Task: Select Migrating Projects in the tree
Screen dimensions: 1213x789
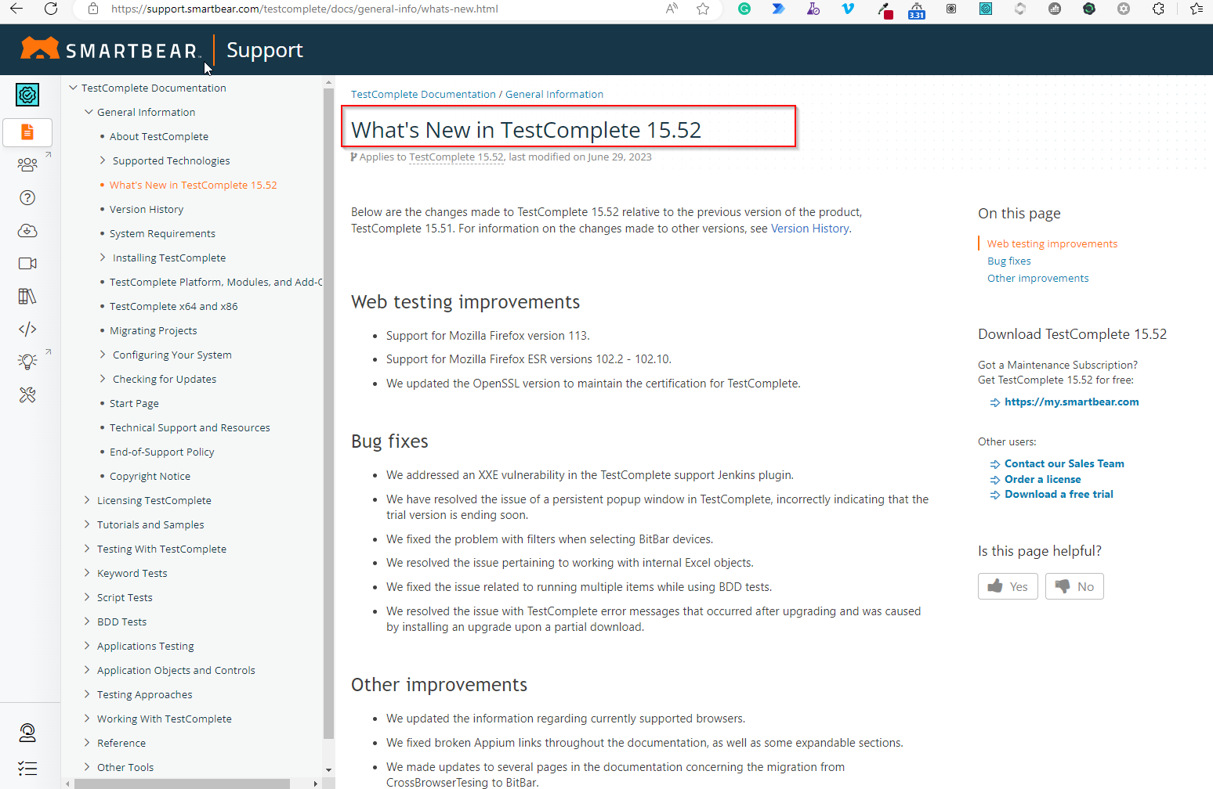Action: (154, 330)
